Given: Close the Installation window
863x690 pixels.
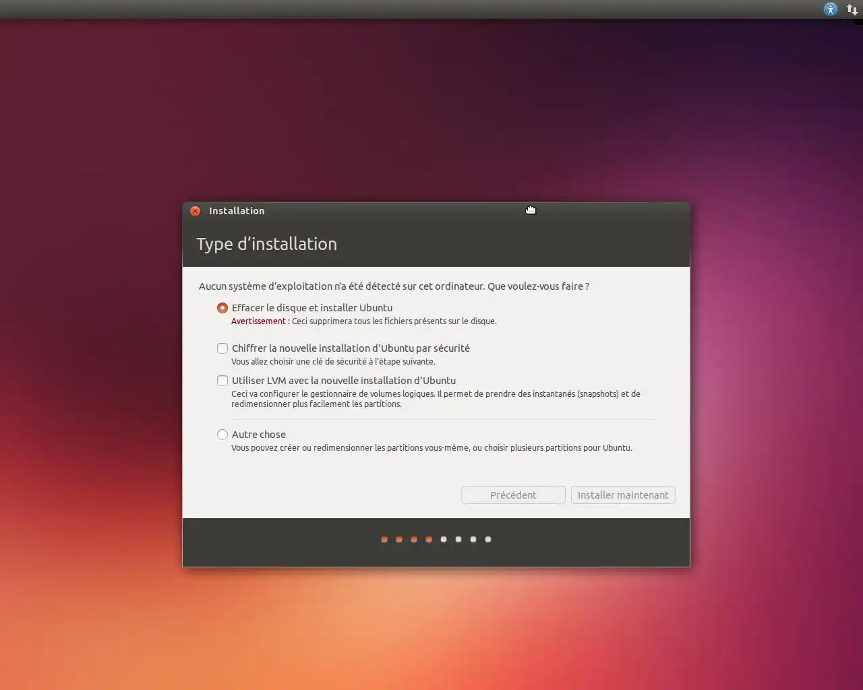Looking at the screenshot, I should tap(195, 211).
